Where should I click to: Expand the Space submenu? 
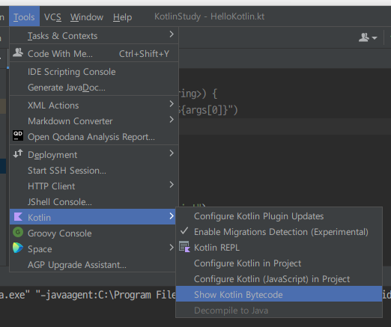92,249
